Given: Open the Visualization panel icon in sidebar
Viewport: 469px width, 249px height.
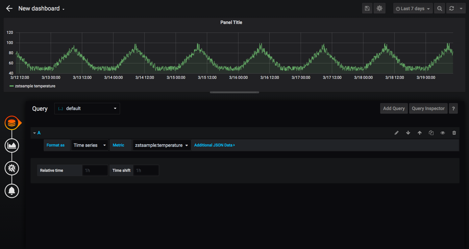Looking at the screenshot, I should click(12, 146).
